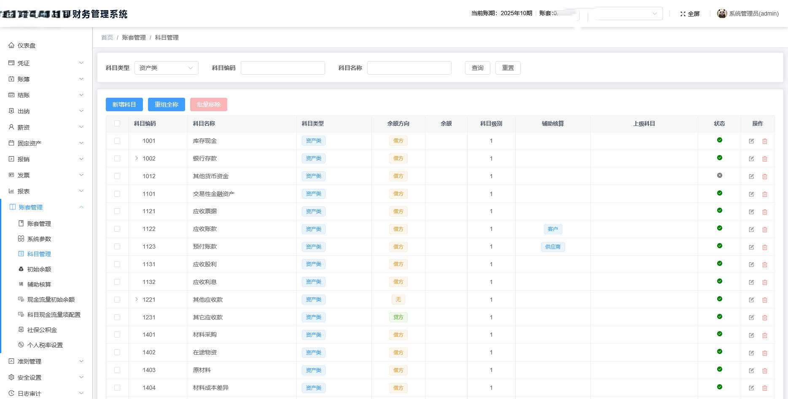Delete the 应收票据 row via trash icon
Viewport: 788px width, 399px height.
[765, 212]
